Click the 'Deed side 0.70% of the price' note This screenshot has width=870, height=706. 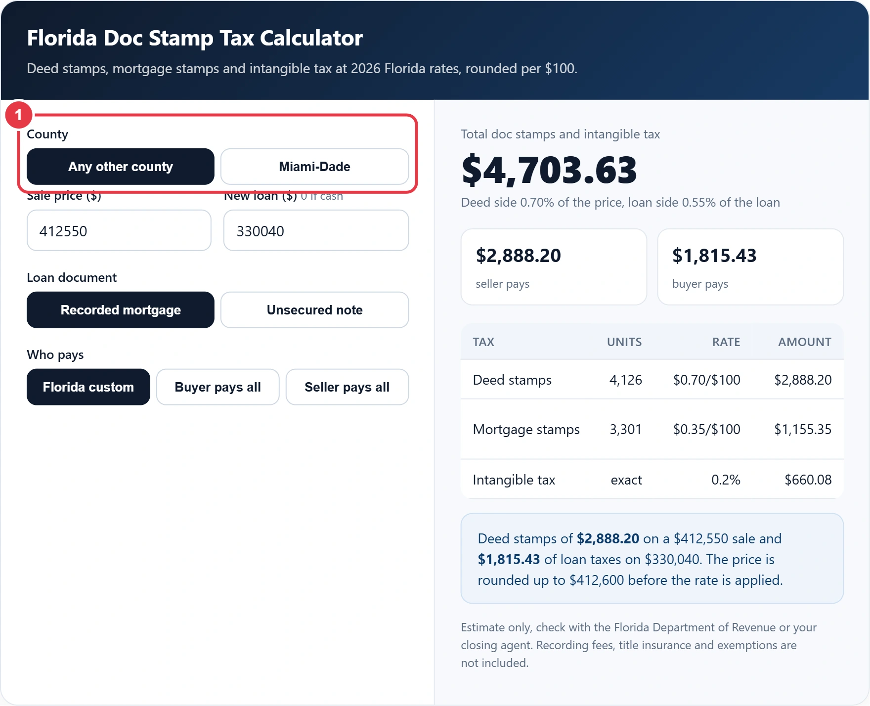click(x=620, y=202)
